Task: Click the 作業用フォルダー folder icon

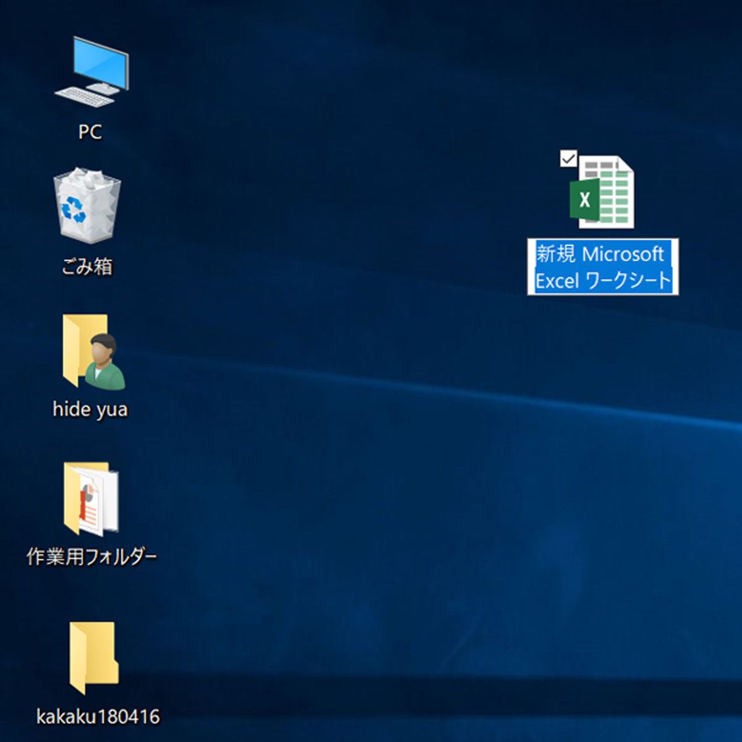Action: tap(91, 499)
